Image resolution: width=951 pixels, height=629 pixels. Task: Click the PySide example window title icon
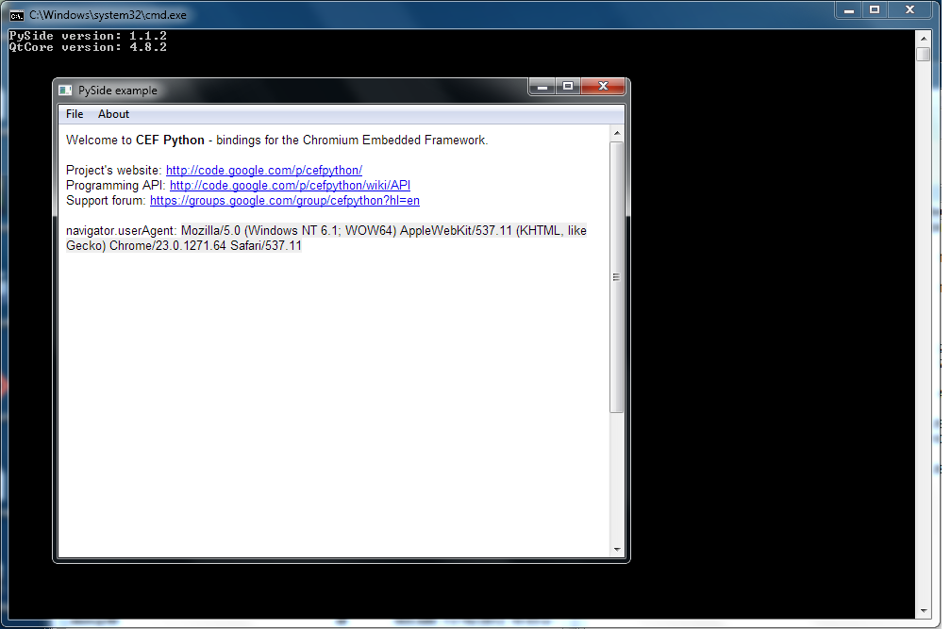pos(65,90)
